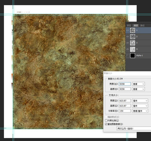Show the Alpha 1 channel via its visibility box
This screenshot has width=151, height=141.
(x=128, y=55)
